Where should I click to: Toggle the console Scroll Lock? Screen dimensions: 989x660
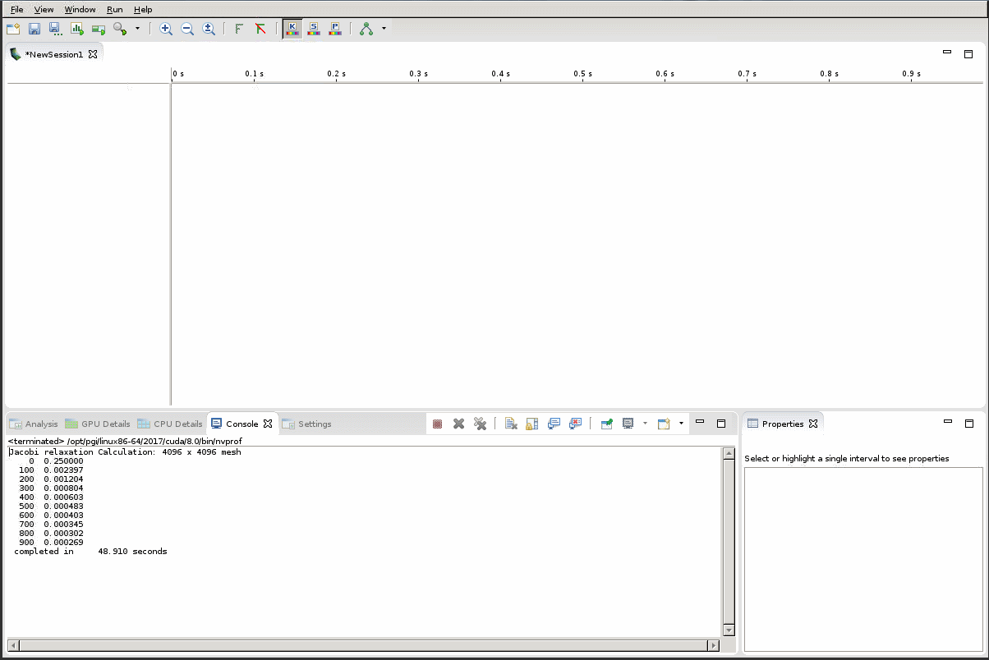point(532,424)
